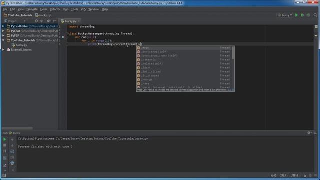Pin the Run tab
320x180 pixels.
pos(4,165)
